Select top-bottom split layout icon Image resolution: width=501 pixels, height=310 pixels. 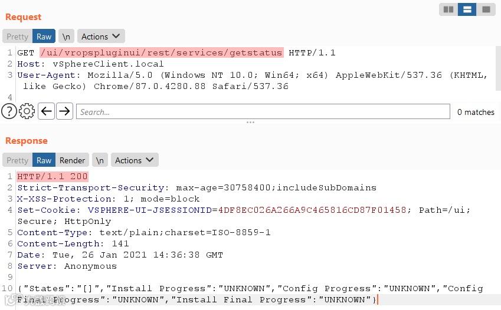coord(467,9)
